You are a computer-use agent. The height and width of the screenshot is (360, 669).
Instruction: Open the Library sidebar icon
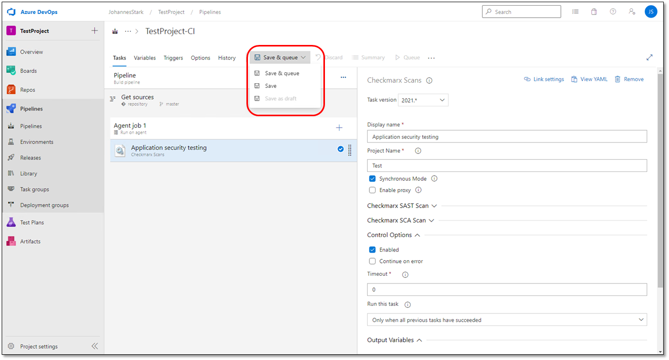tap(11, 174)
